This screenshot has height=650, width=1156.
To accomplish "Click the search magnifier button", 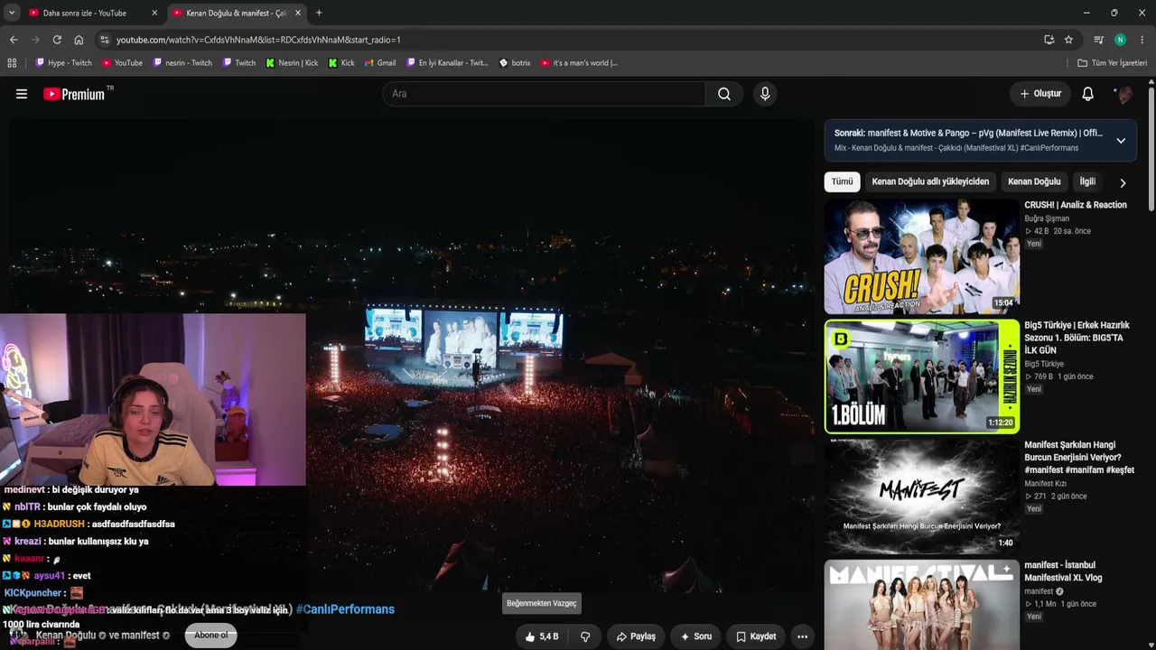I will [724, 94].
